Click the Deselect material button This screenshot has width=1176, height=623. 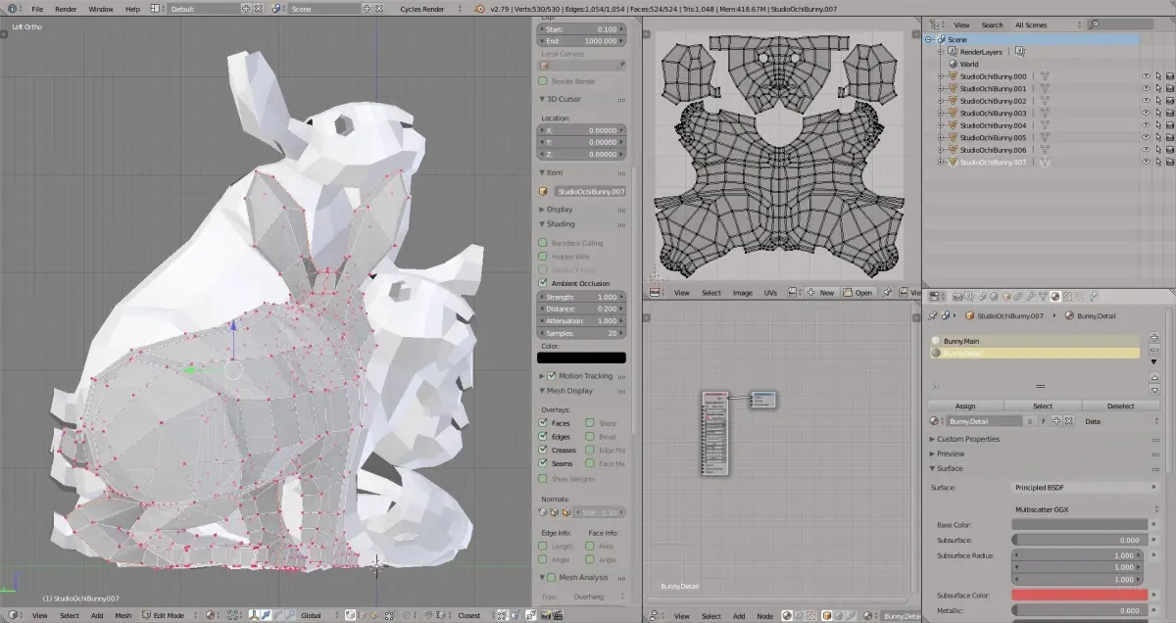pos(1120,406)
